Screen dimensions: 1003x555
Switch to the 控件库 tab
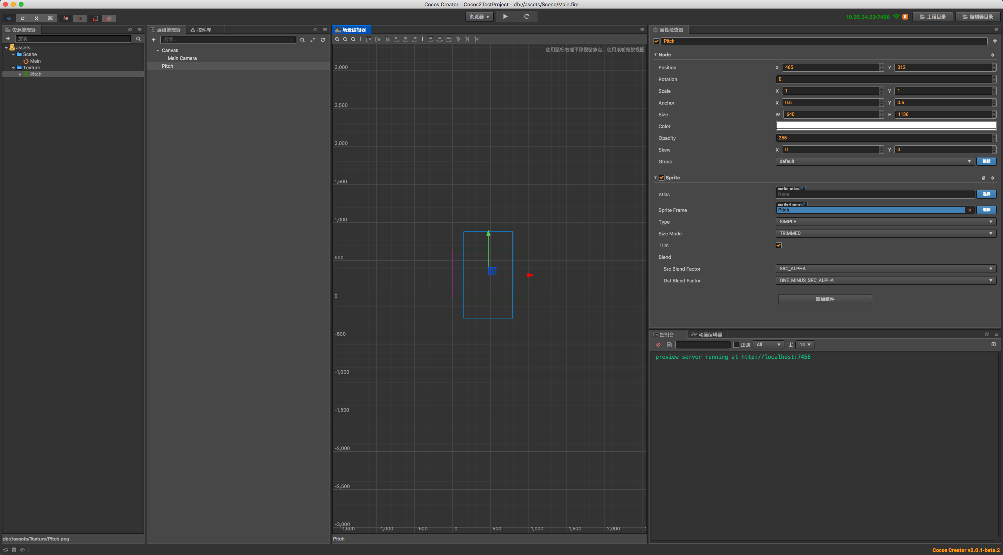tap(201, 30)
